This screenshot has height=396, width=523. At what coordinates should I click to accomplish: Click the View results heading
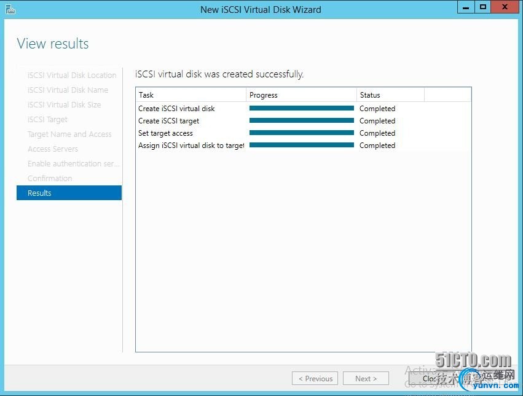coord(53,44)
